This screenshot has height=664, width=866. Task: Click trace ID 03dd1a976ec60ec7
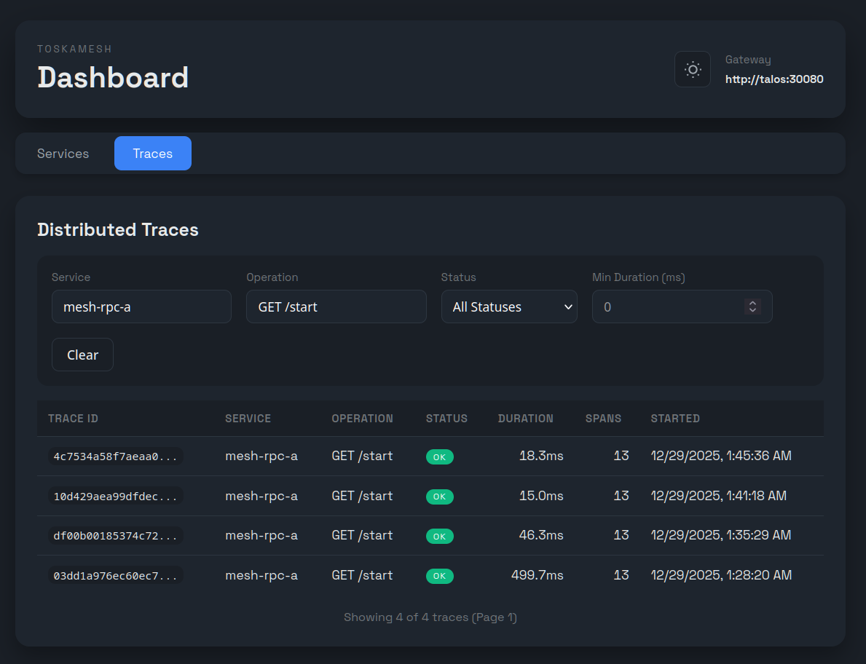[114, 575]
